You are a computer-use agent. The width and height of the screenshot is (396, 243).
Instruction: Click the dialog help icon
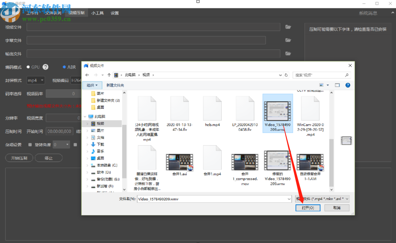348,85
